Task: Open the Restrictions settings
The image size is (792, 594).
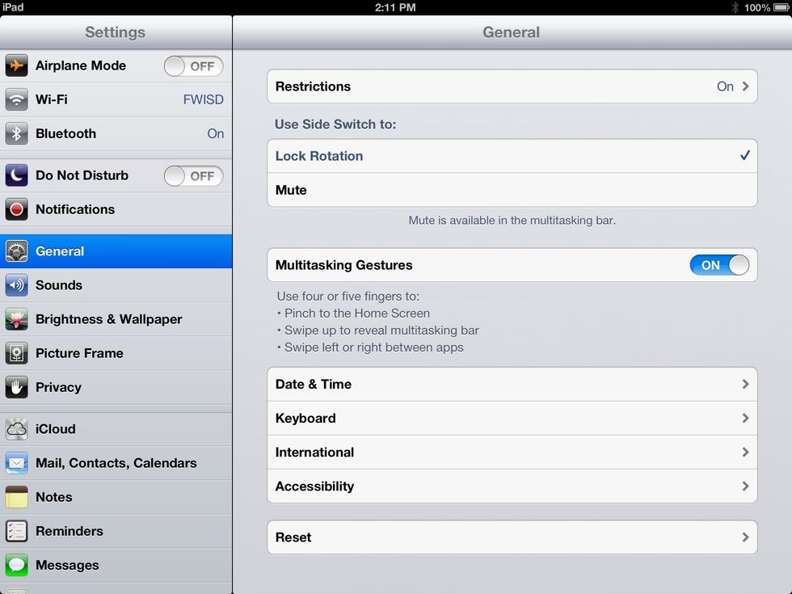Action: pos(512,86)
